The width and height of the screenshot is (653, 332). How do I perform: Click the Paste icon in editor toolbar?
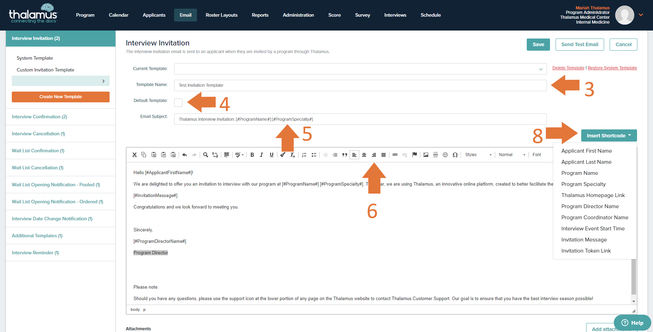tap(154, 155)
